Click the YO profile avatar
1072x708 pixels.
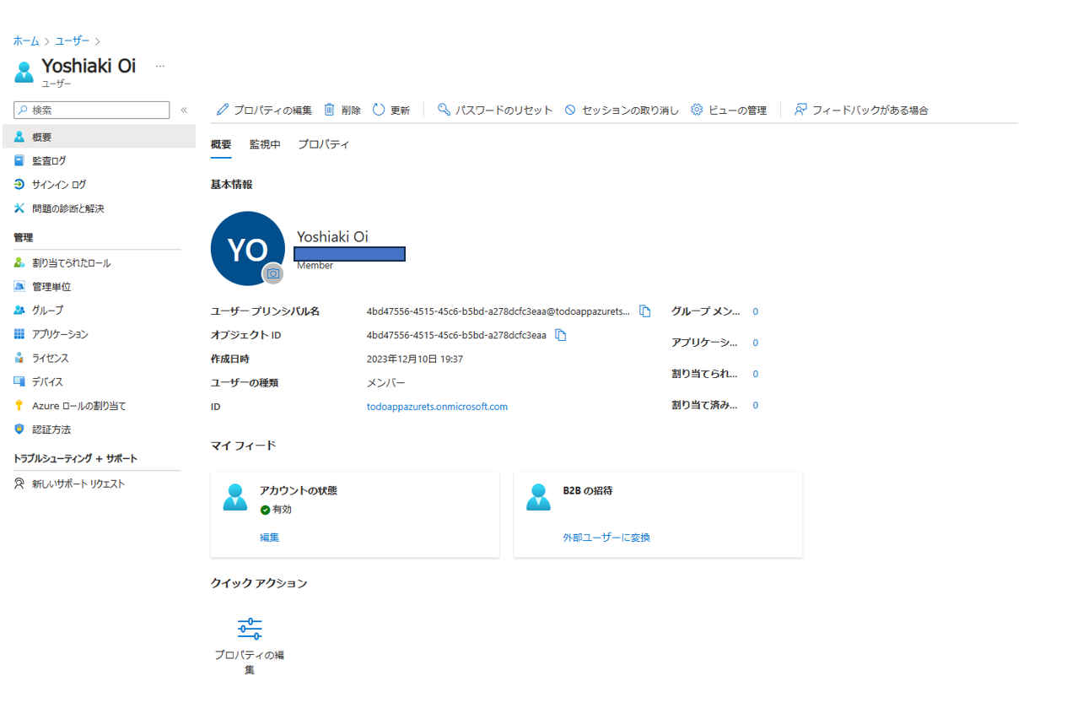click(247, 248)
